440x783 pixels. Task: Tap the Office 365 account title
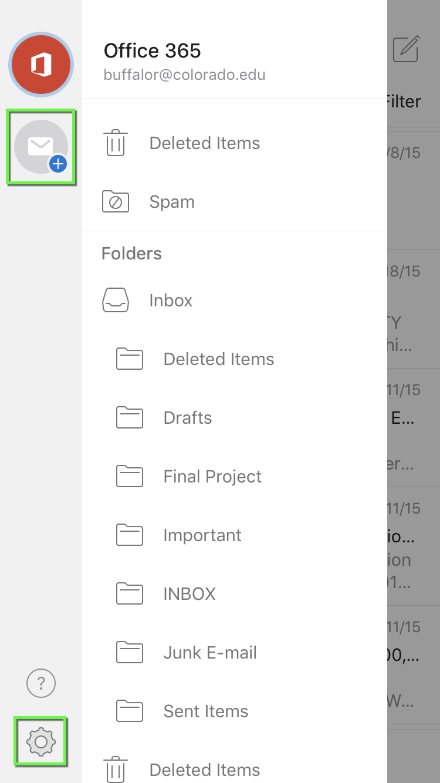pos(153,51)
